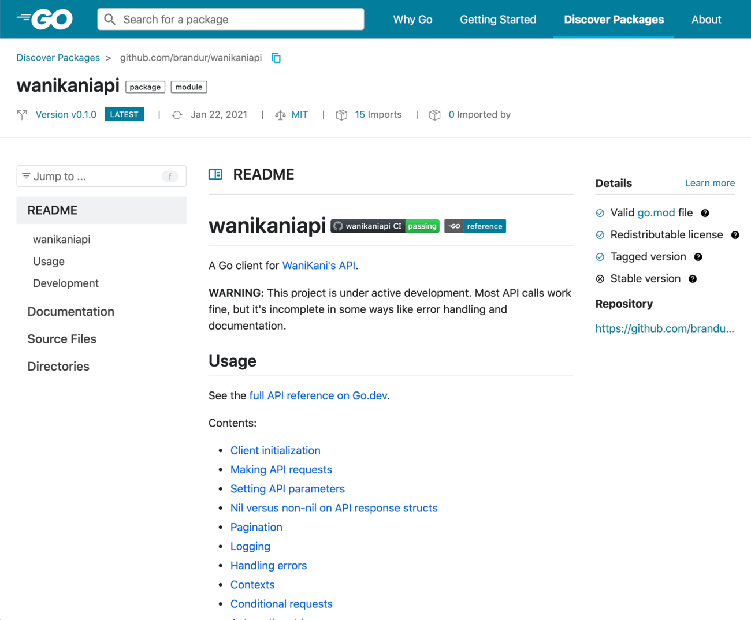Expand the Source Files section

[62, 339]
